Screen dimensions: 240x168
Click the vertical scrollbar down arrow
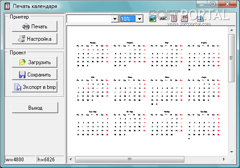click(232, 152)
